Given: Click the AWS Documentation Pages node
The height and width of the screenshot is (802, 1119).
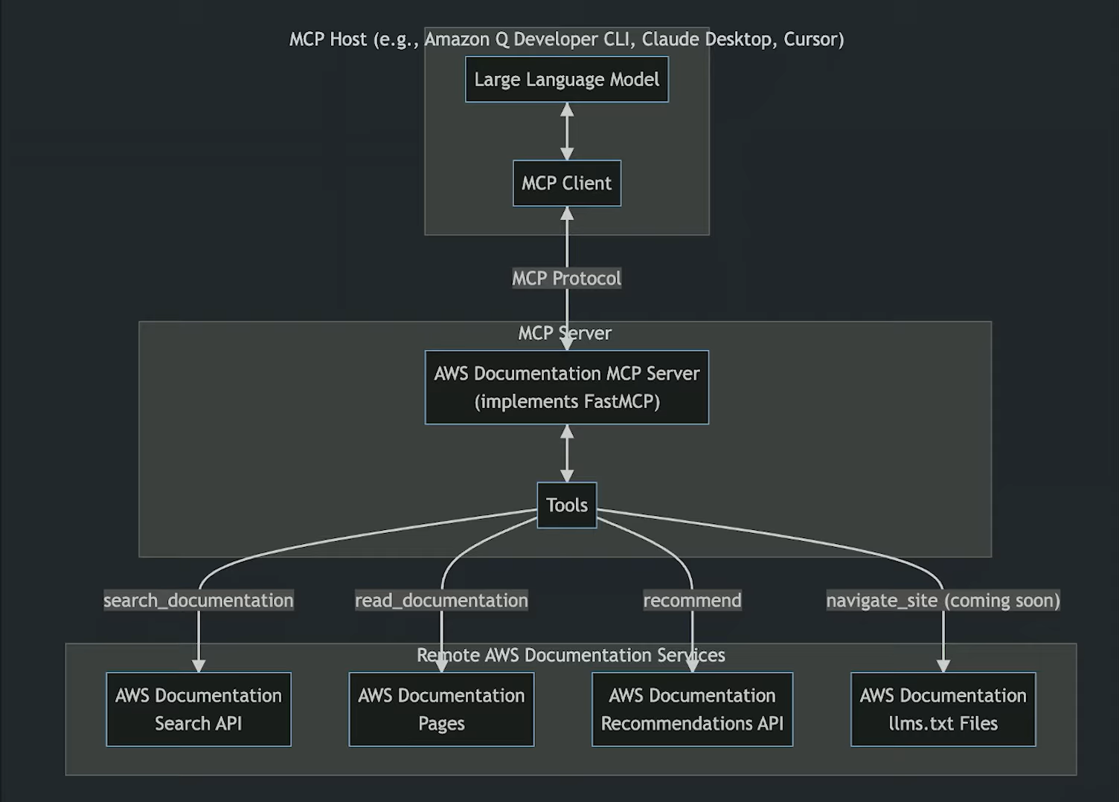Looking at the screenshot, I should (440, 708).
